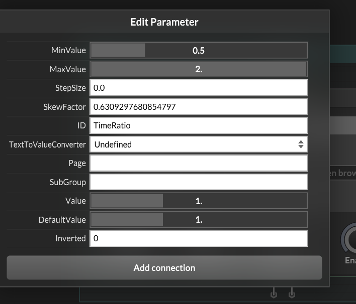Click the empty Page input field
The height and width of the screenshot is (304, 356).
coord(198,163)
